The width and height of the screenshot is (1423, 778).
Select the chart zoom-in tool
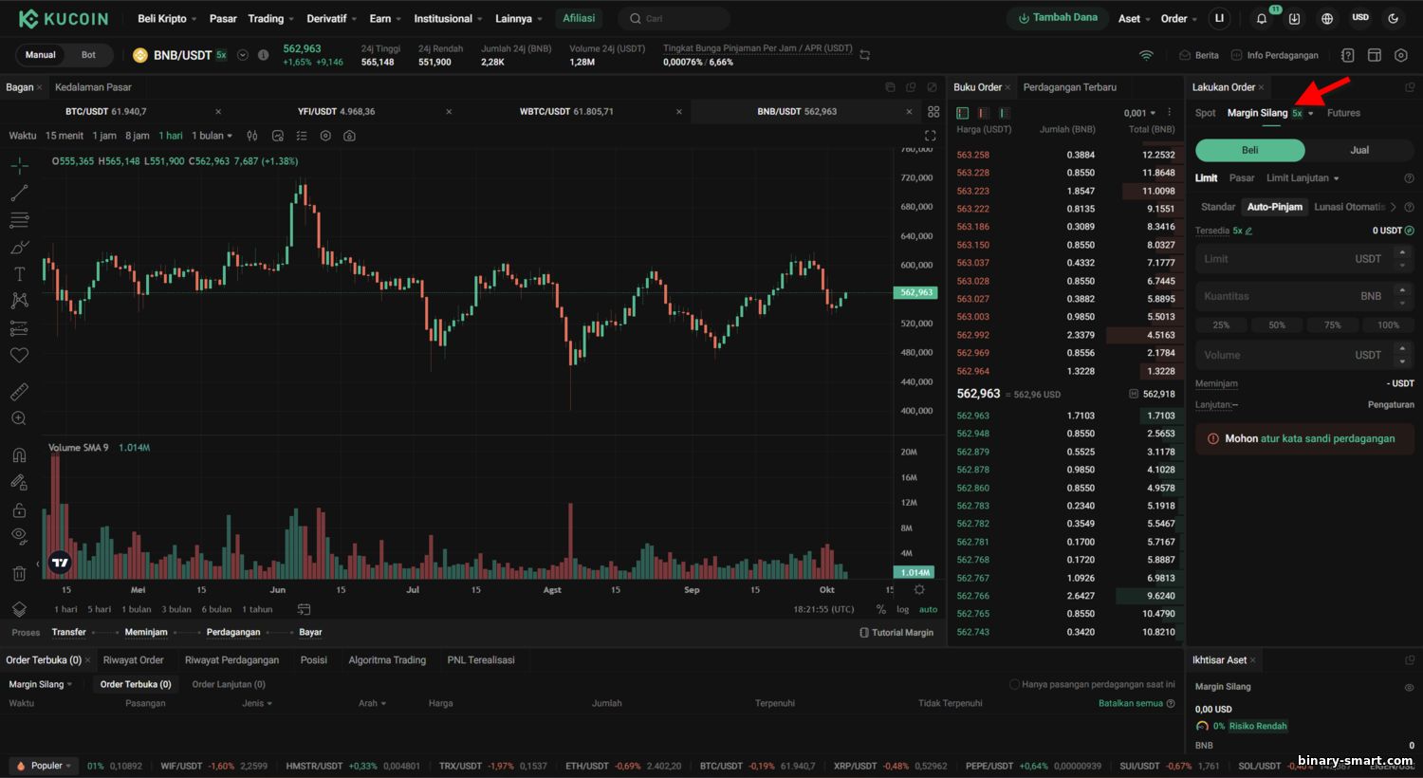point(19,418)
